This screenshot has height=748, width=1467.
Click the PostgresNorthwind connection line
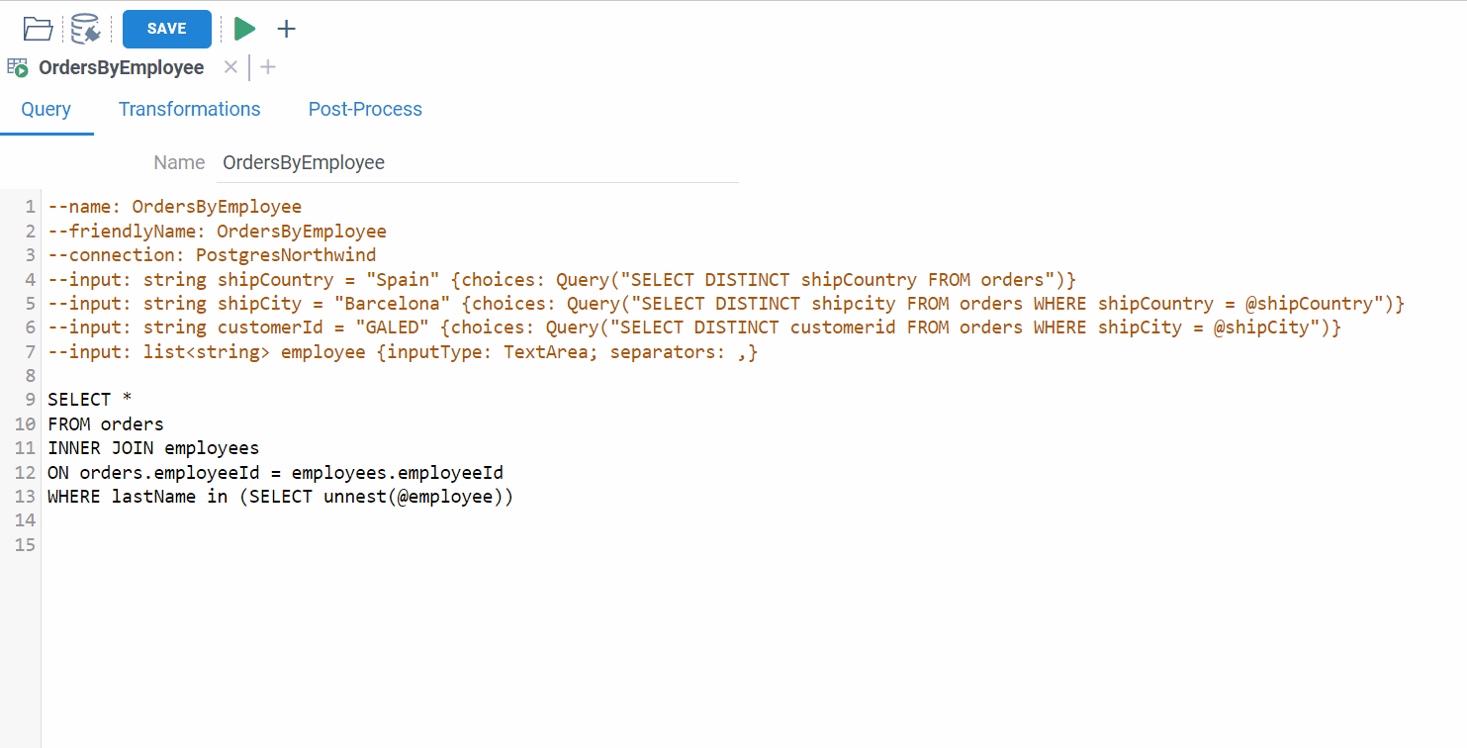pyautogui.click(x=212, y=255)
